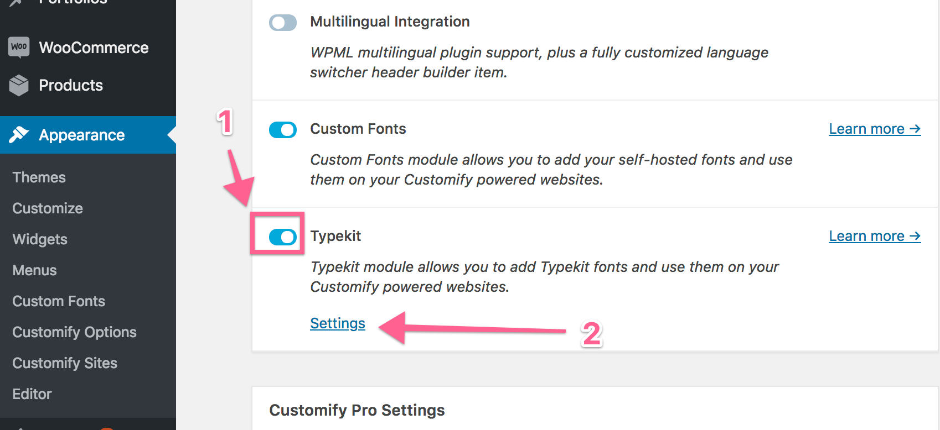
Task: Click the Customify Pro Settings heading
Action: (357, 410)
